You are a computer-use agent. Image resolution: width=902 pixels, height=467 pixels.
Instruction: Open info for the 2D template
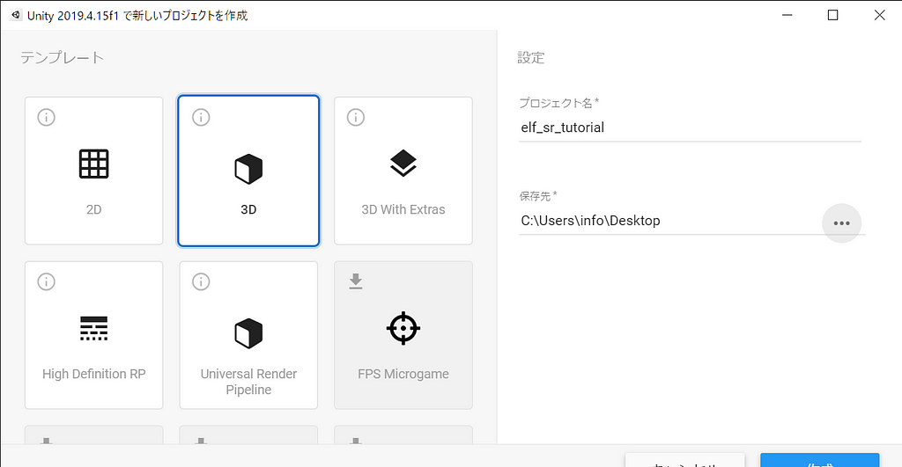coord(46,117)
